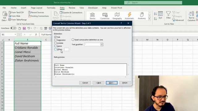This screenshot has width=198, height=111.
Task: Check the Semicolon delimiter
Action: (x=55, y=40)
